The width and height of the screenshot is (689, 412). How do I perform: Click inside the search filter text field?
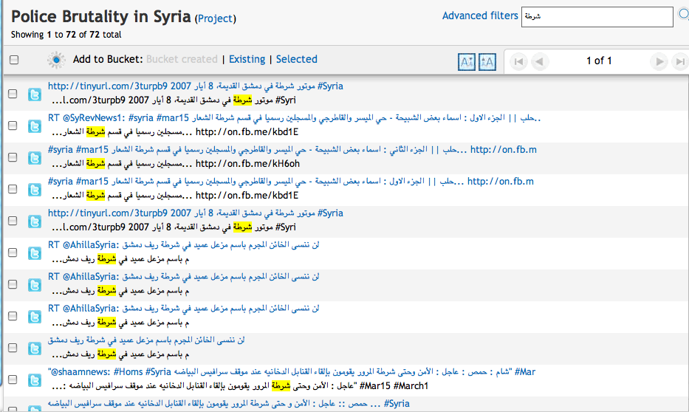597,17
